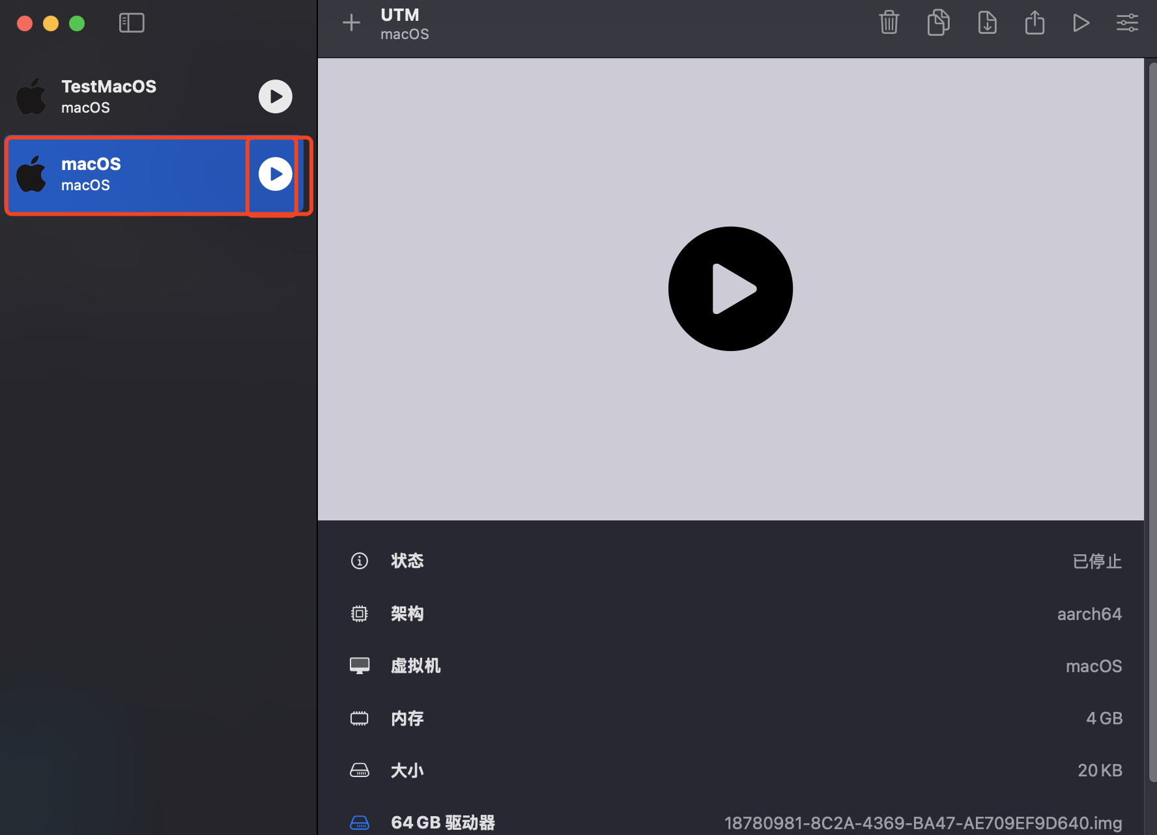Viewport: 1157px width, 835px height.
Task: Click the info icon beside 状态
Action: coord(360,561)
